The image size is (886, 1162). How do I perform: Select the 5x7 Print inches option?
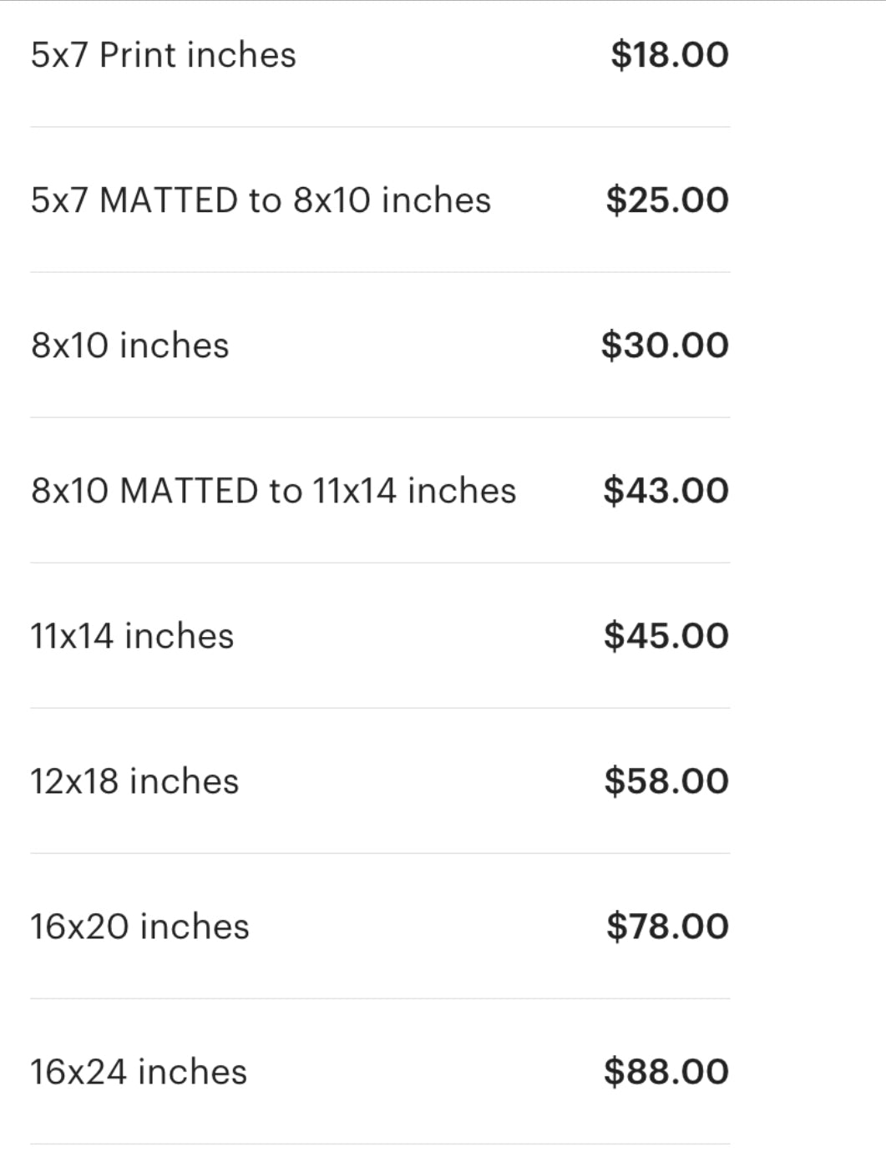click(164, 55)
